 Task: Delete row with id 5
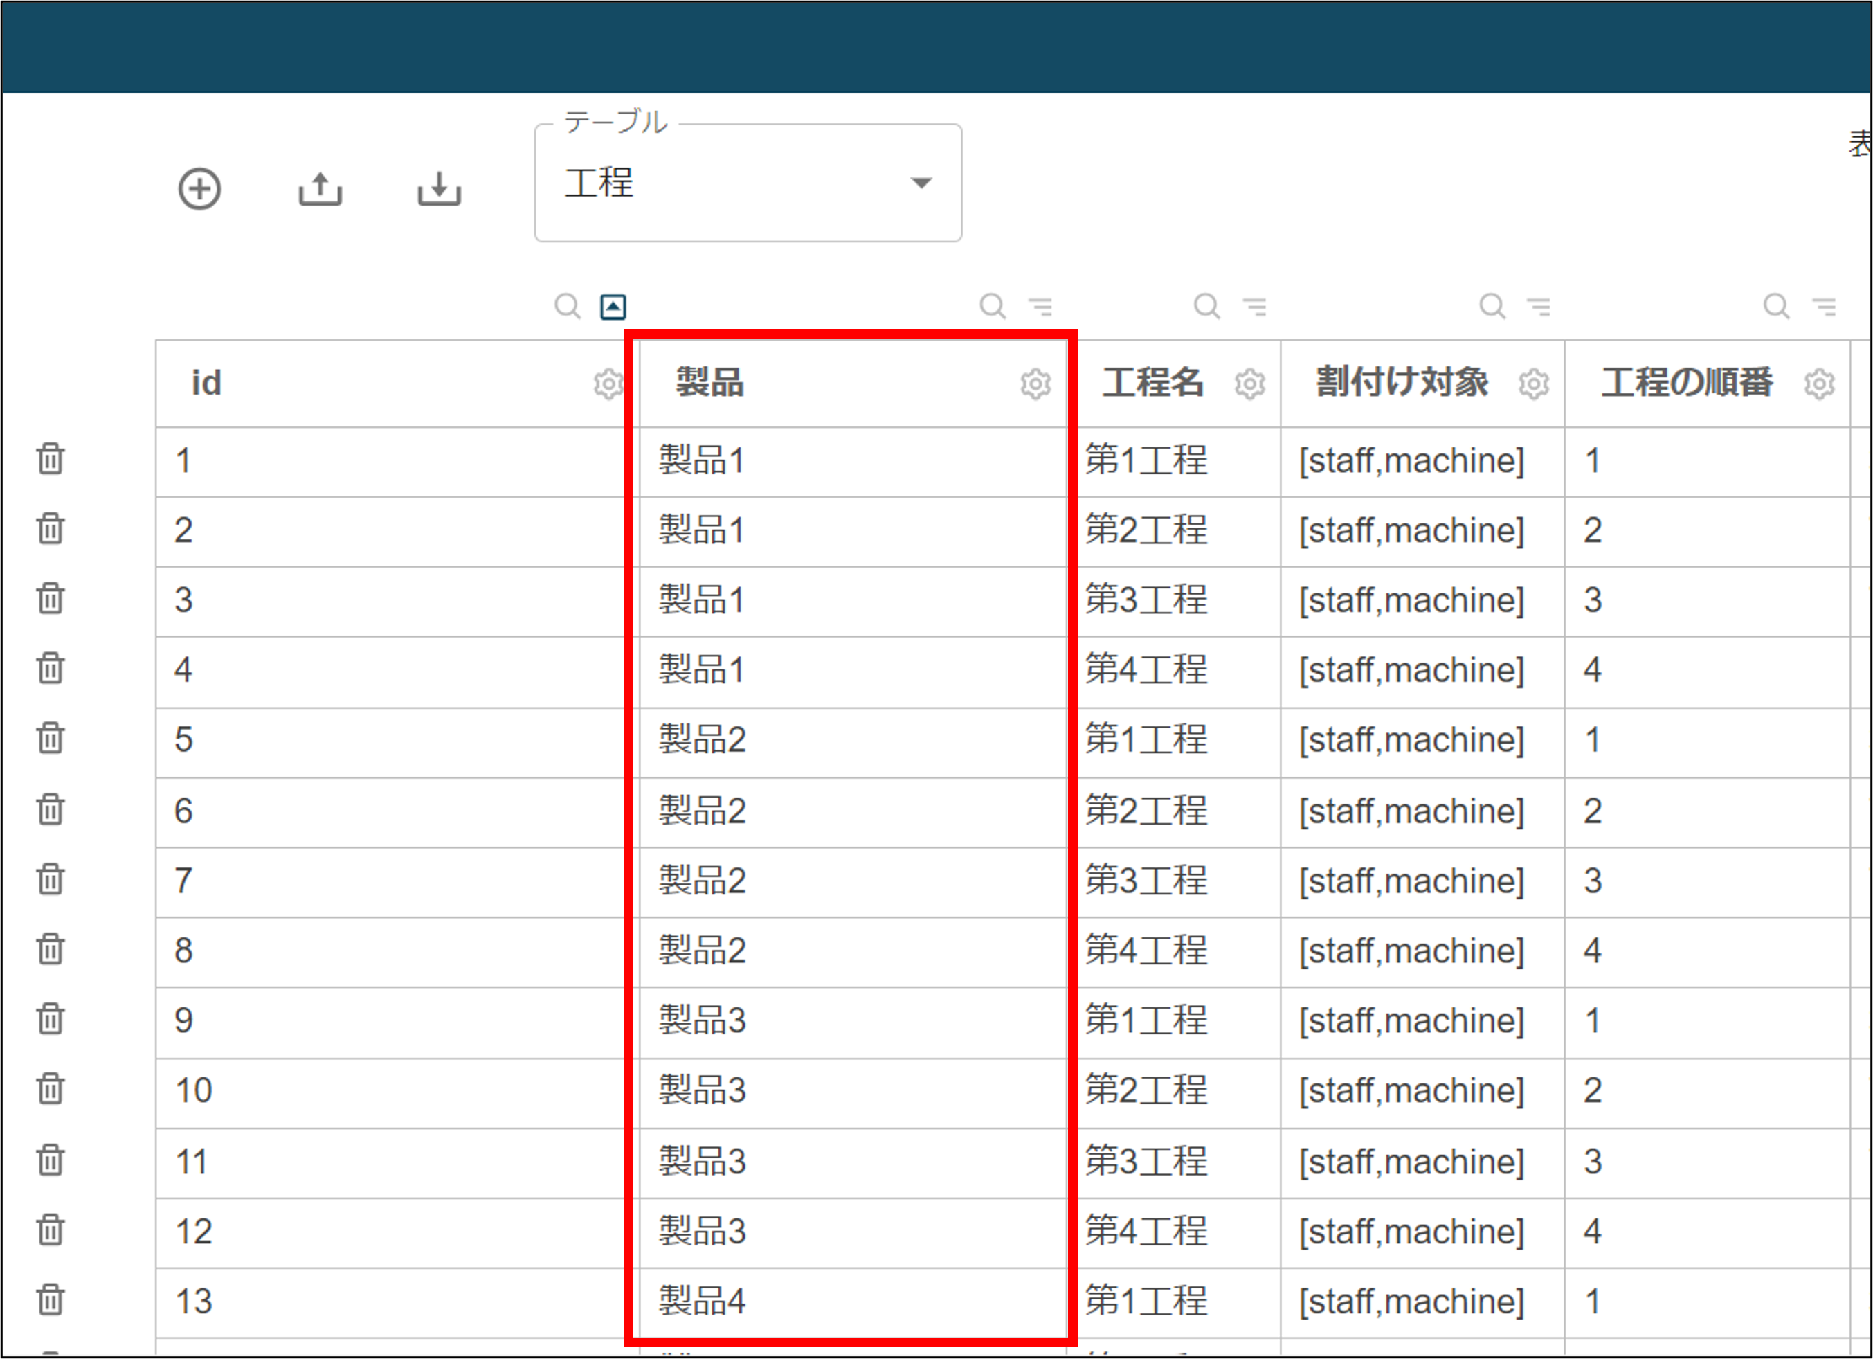click(x=51, y=739)
